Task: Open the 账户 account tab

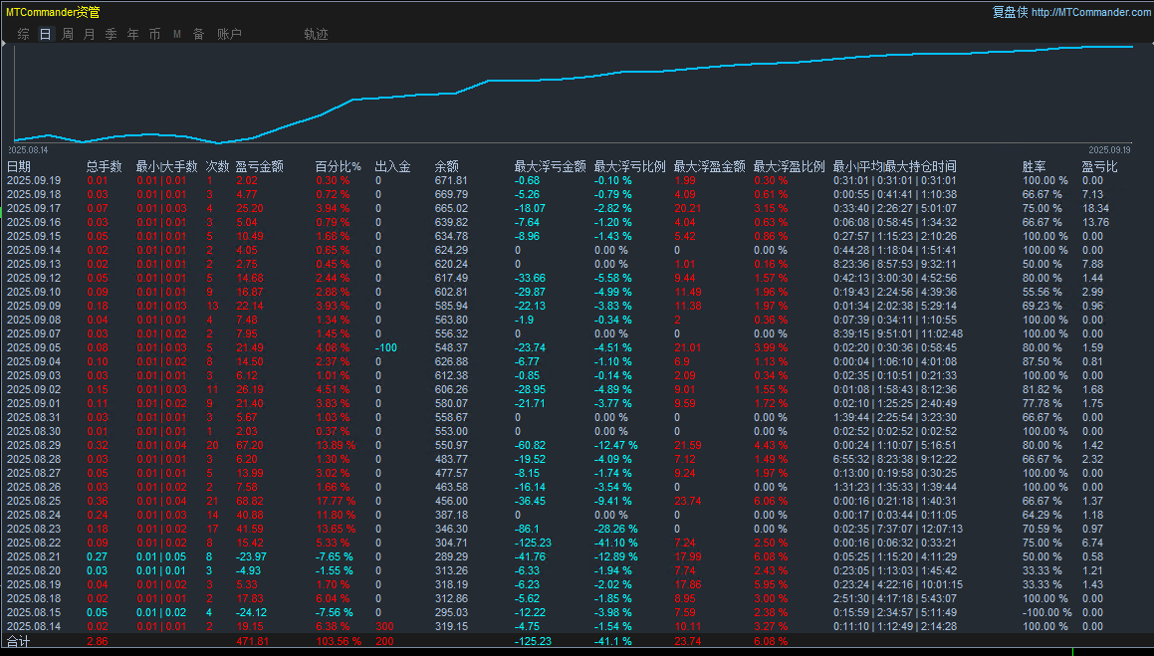Action: (x=229, y=34)
